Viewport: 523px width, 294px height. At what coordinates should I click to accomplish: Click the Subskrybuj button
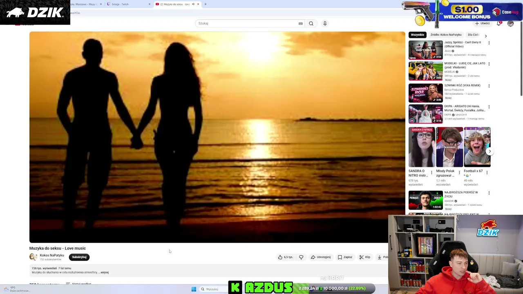(x=79, y=257)
